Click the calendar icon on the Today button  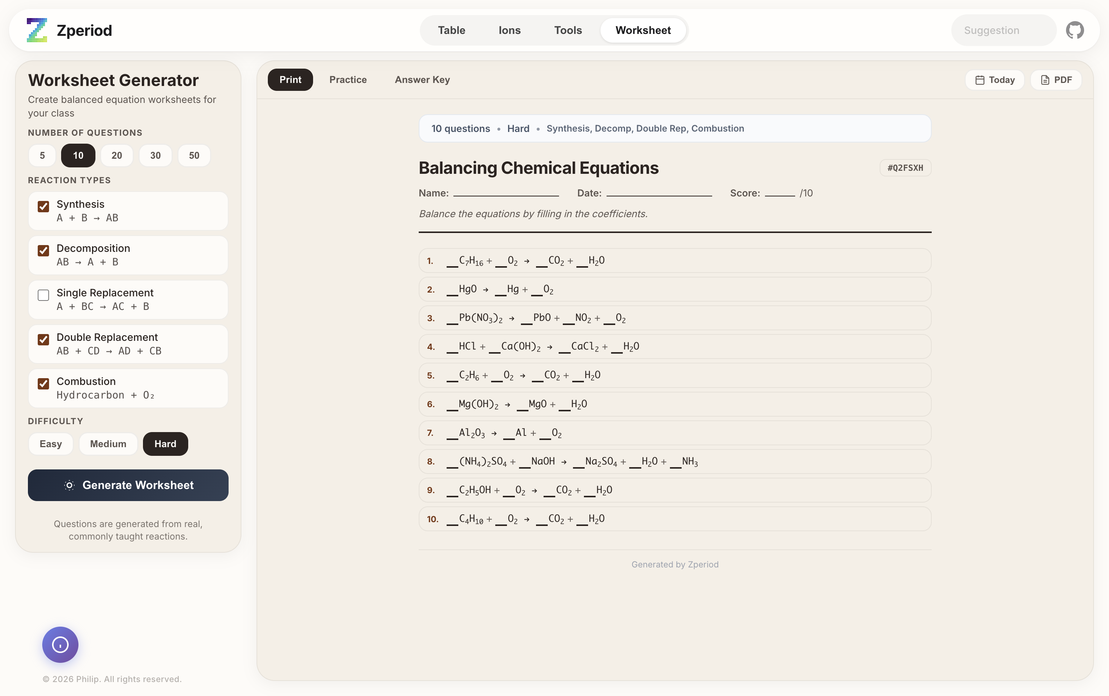pyautogui.click(x=980, y=79)
